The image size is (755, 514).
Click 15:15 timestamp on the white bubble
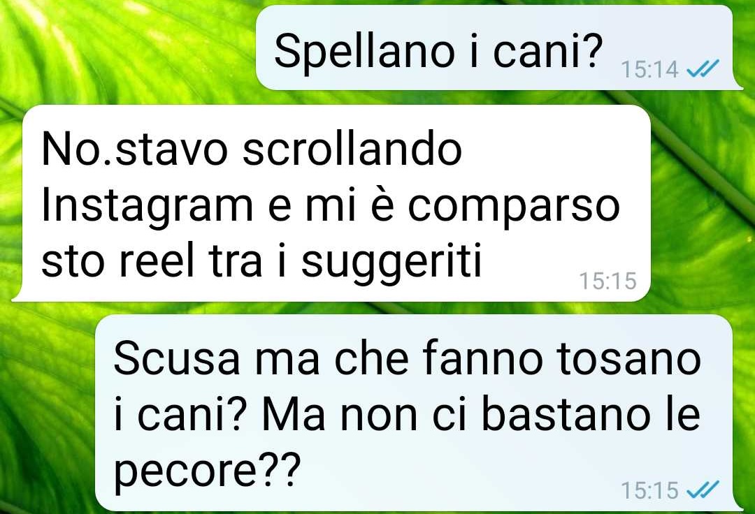pos(607,281)
